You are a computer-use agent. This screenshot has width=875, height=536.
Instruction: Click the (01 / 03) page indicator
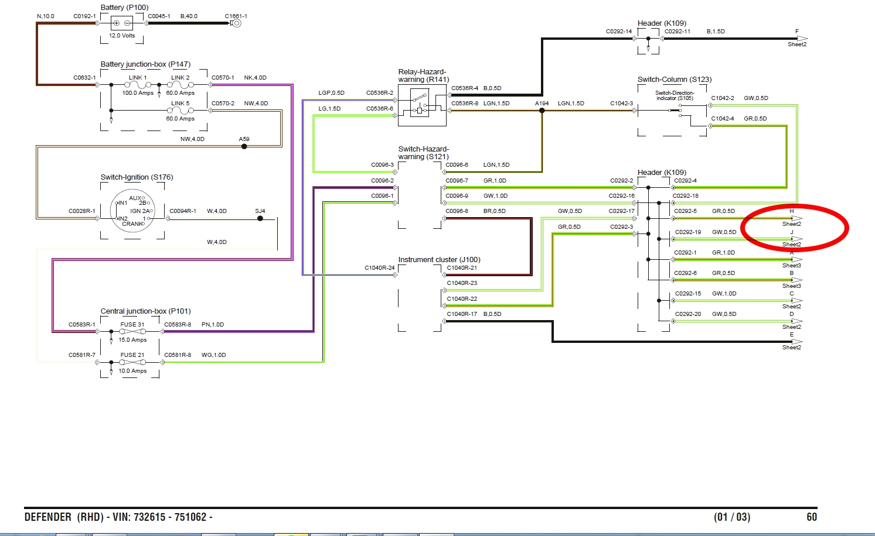click(731, 517)
